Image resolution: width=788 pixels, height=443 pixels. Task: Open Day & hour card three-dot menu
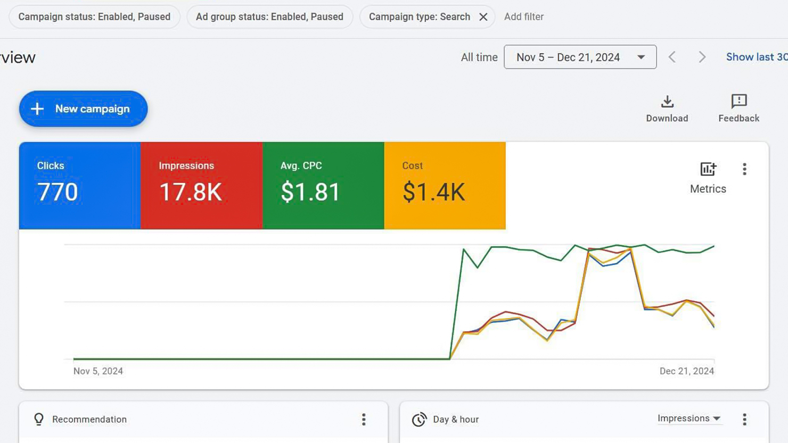tap(744, 420)
